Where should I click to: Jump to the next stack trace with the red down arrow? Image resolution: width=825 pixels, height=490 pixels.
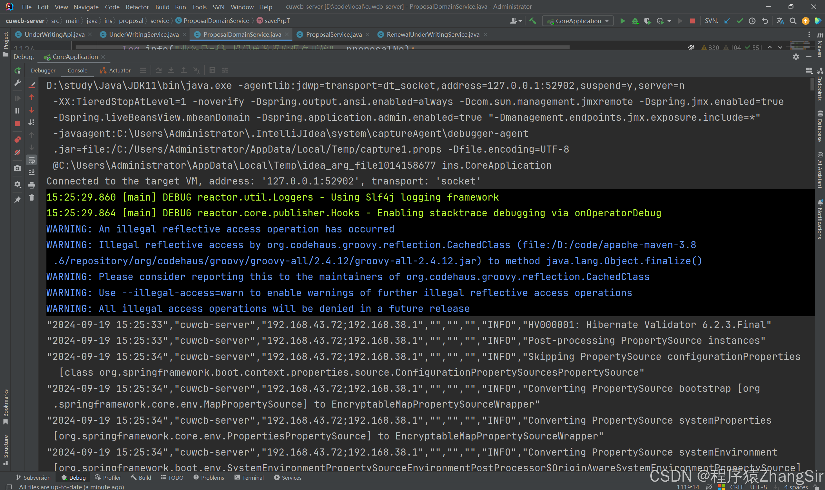pyautogui.click(x=32, y=110)
